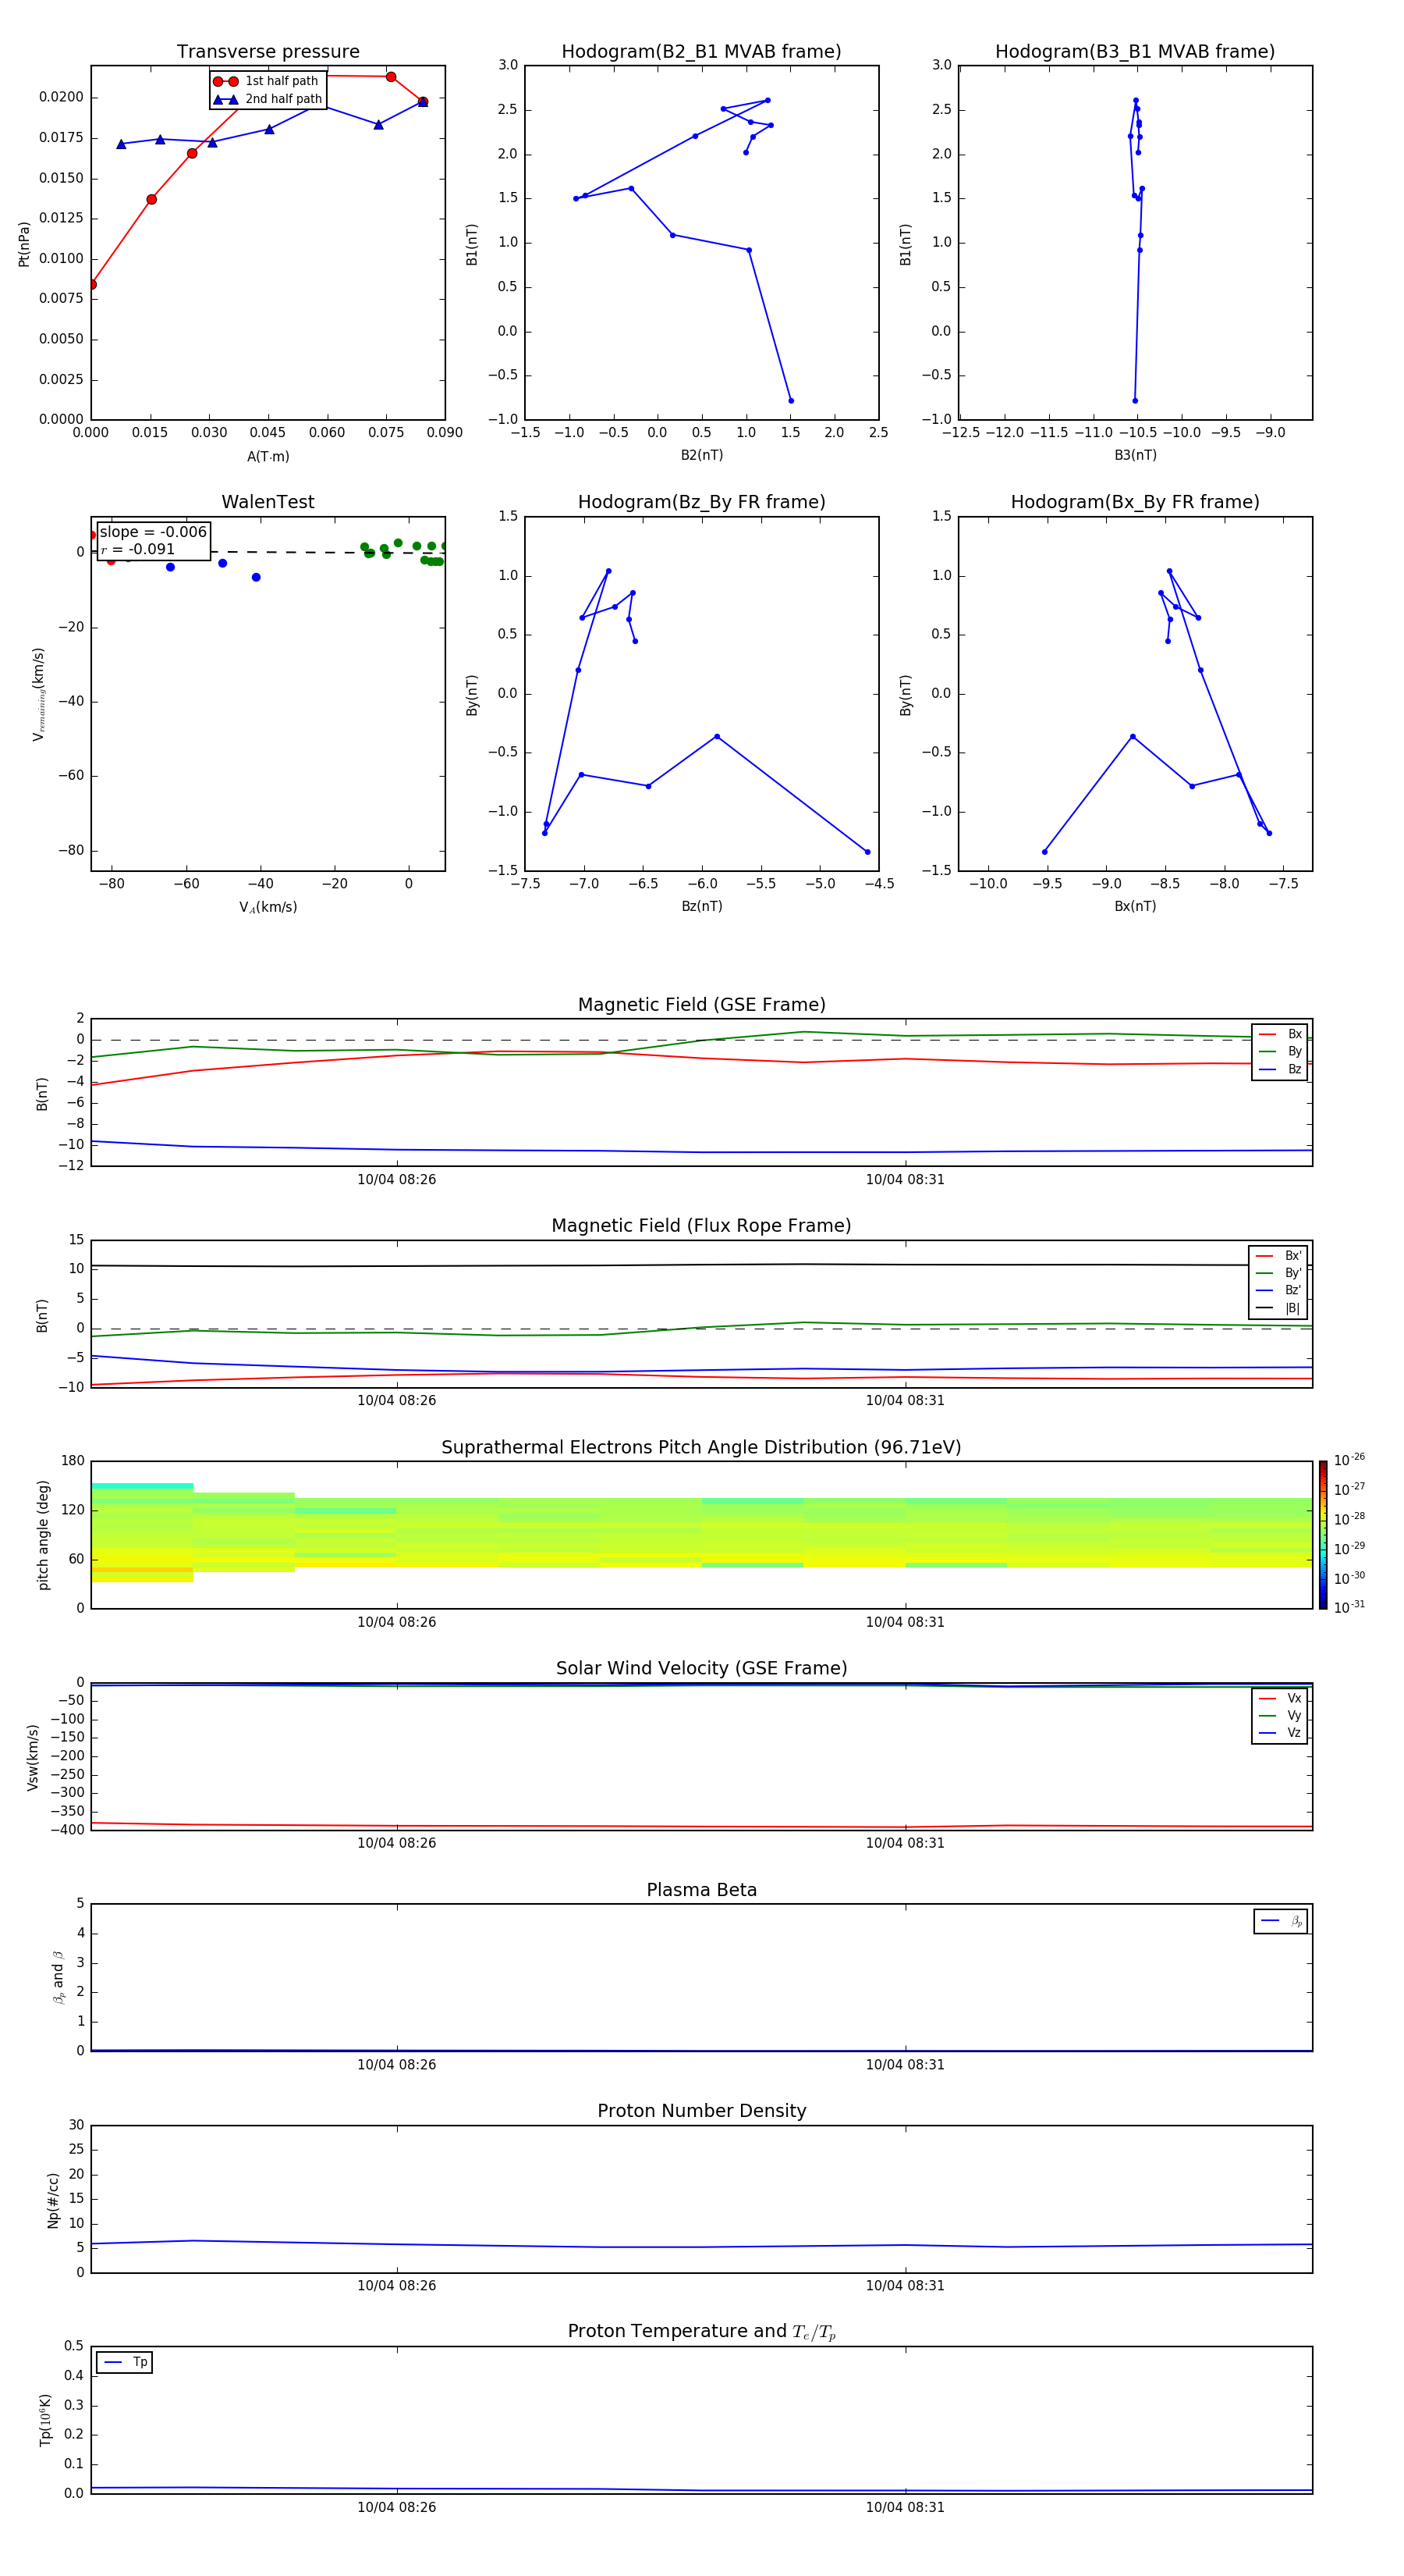The width and height of the screenshot is (1404, 2576).
Task: Select Bx' in the Flux Rope legend
Action: [1278, 1256]
